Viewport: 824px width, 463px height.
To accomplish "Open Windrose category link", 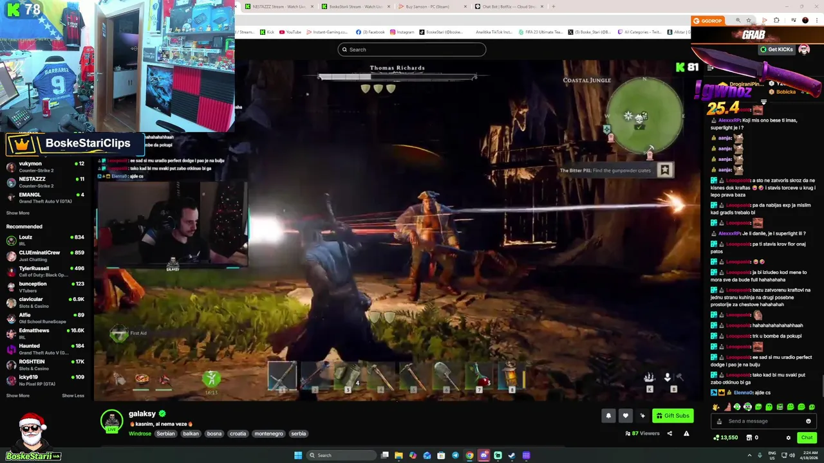I will point(140,433).
